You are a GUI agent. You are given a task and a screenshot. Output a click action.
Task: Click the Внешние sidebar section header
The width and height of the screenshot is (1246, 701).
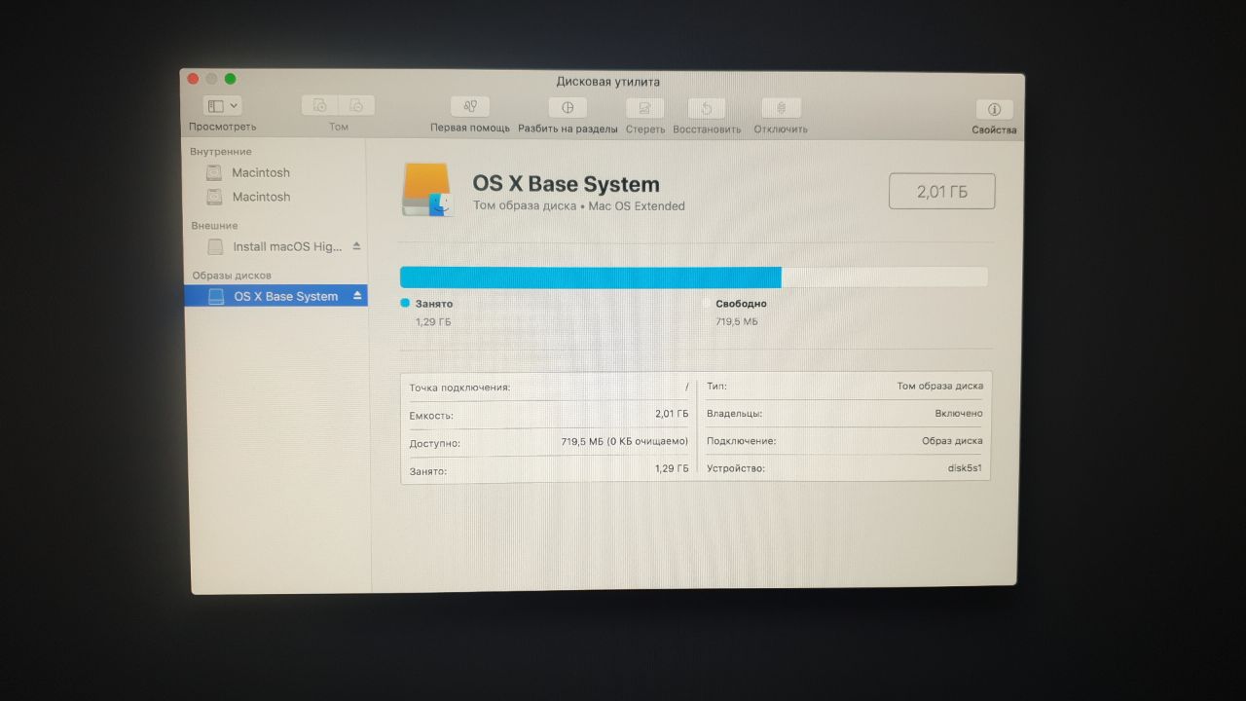[214, 225]
